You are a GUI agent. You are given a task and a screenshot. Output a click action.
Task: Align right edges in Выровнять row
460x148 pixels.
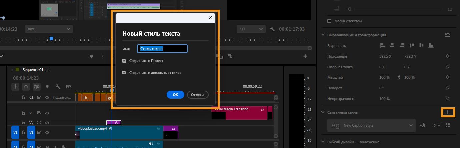tap(402, 45)
